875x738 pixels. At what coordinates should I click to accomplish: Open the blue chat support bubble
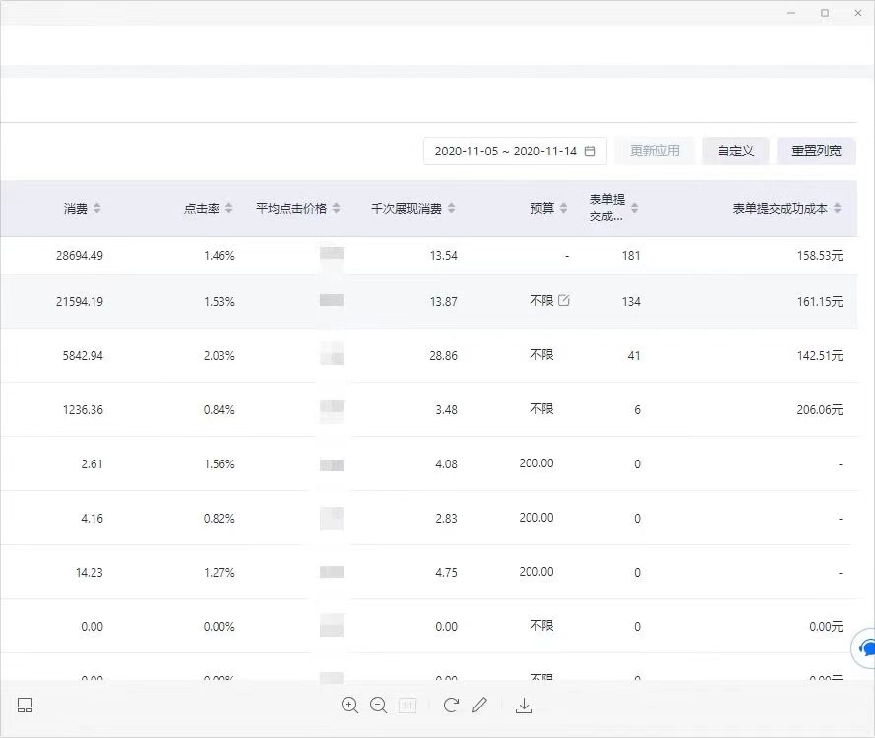pos(867,648)
